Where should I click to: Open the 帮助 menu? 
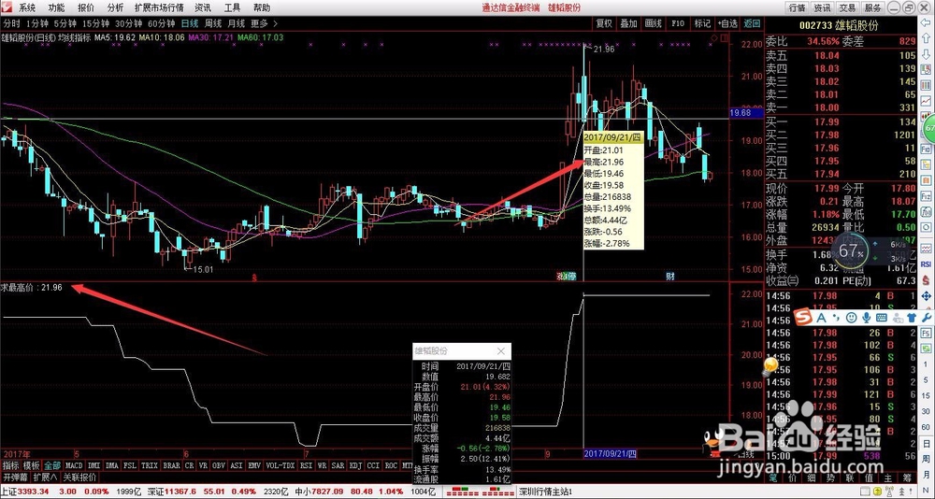click(x=261, y=7)
